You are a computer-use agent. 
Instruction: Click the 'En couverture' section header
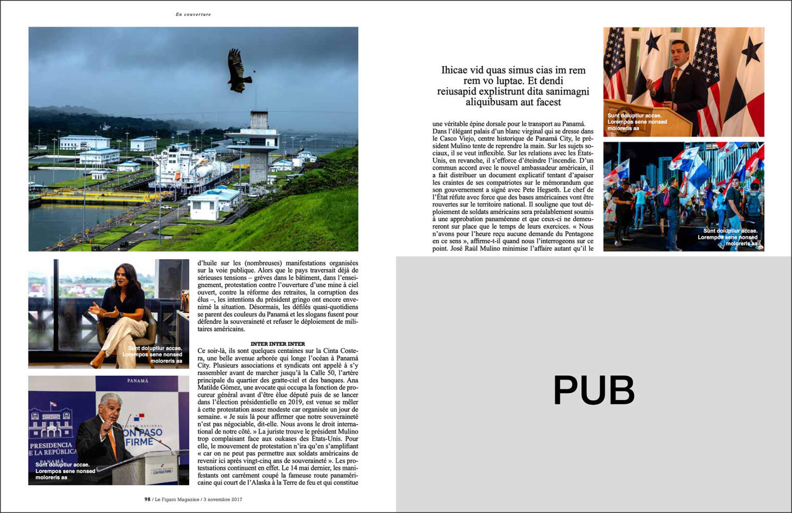pos(193,14)
